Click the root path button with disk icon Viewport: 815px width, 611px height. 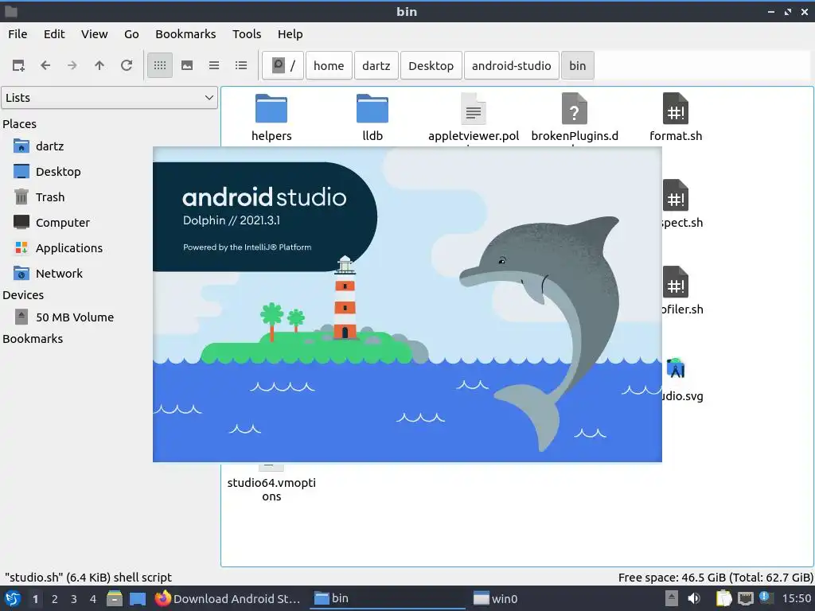(283, 65)
